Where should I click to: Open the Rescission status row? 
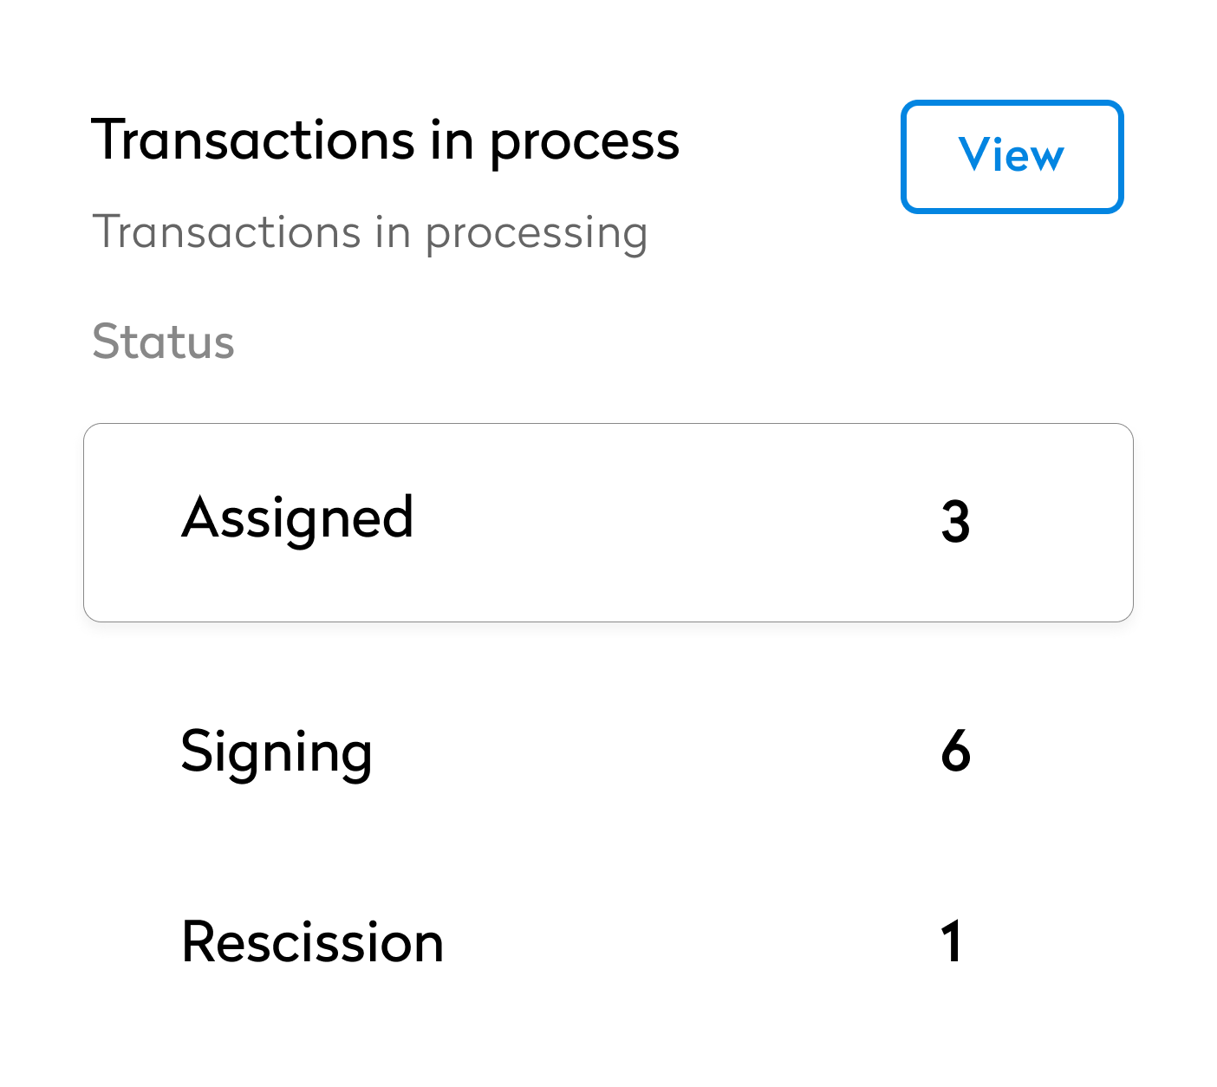point(608,941)
